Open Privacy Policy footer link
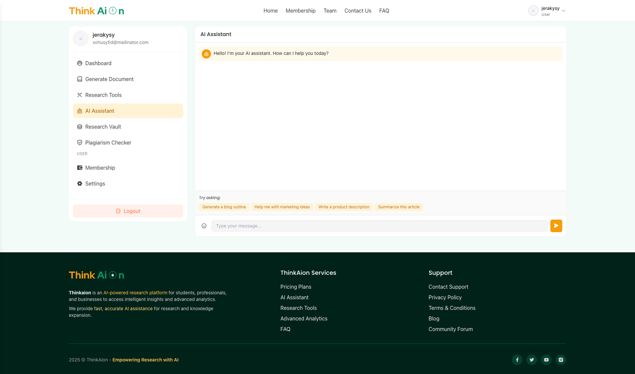 point(445,297)
